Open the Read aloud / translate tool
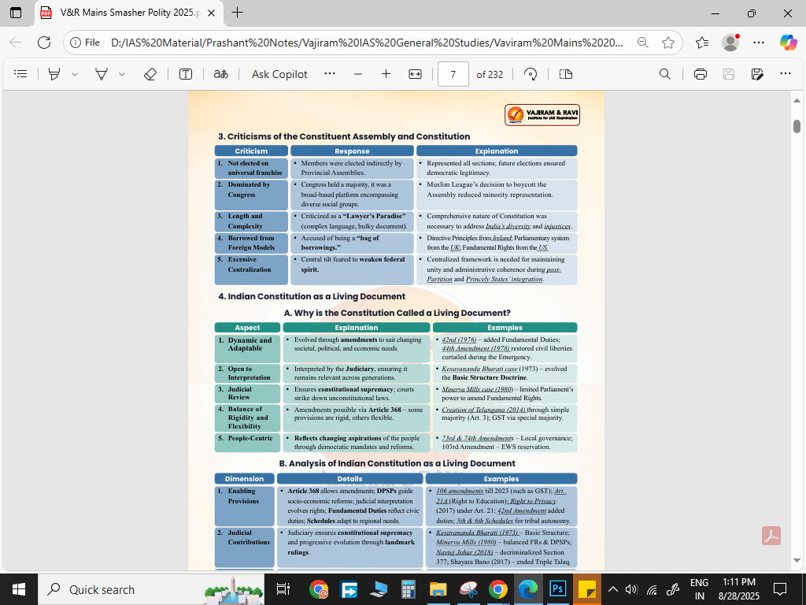 tap(221, 74)
